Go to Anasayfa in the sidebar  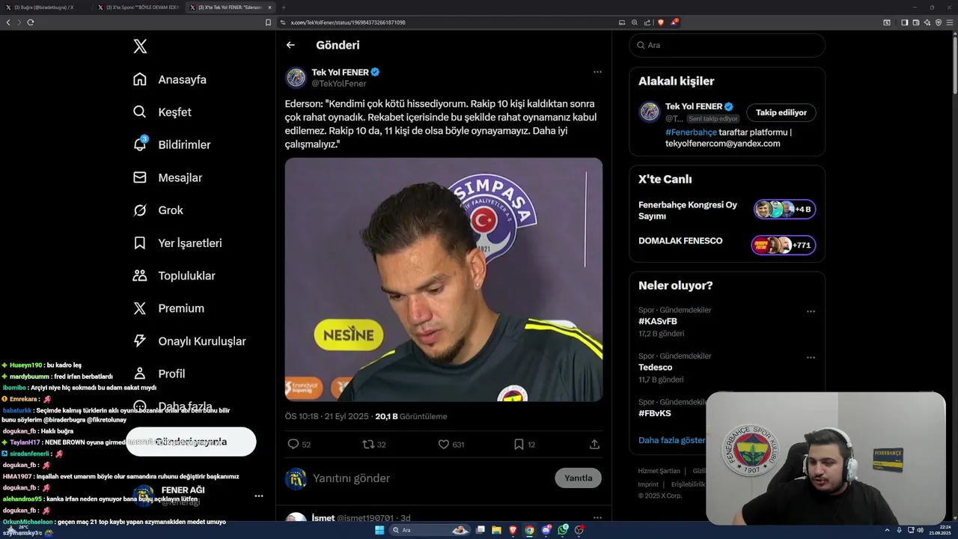(169, 79)
